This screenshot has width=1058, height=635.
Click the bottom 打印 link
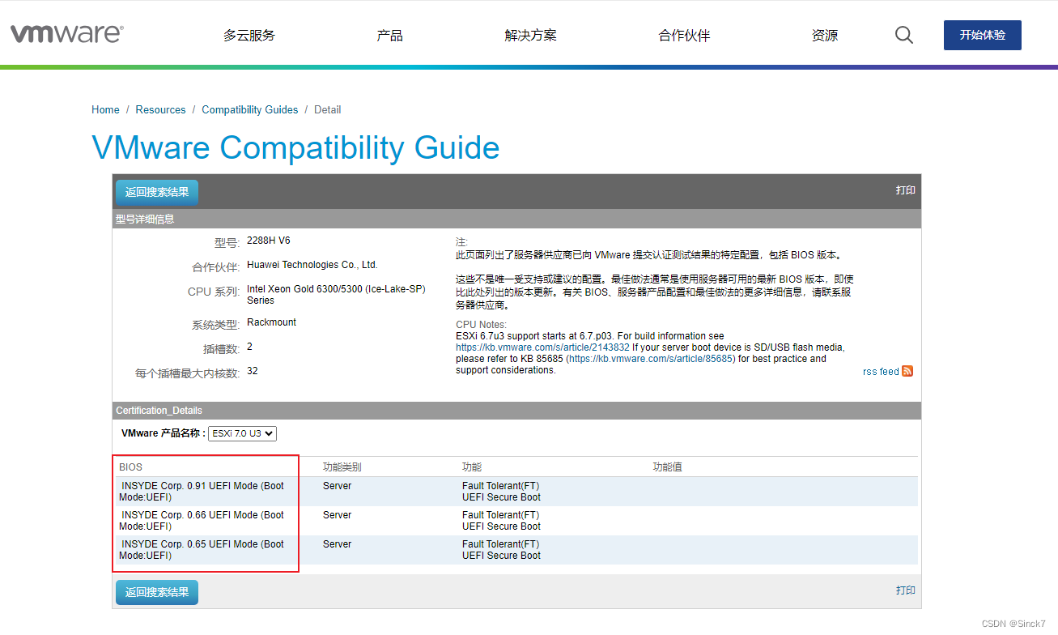coord(906,590)
